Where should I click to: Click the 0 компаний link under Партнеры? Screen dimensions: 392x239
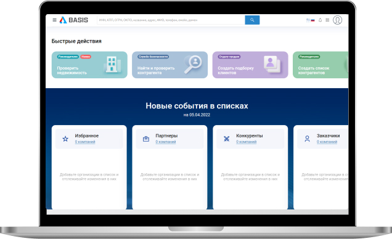pyautogui.click(x=166, y=142)
